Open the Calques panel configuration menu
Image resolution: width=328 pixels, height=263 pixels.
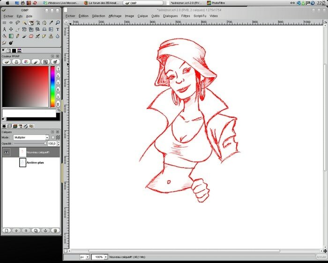[52, 132]
